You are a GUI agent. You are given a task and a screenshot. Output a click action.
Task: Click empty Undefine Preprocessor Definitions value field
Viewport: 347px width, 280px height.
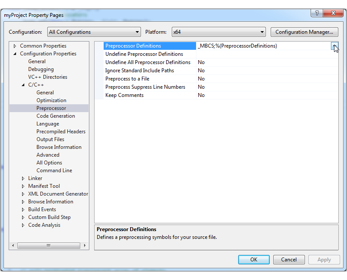267,54
